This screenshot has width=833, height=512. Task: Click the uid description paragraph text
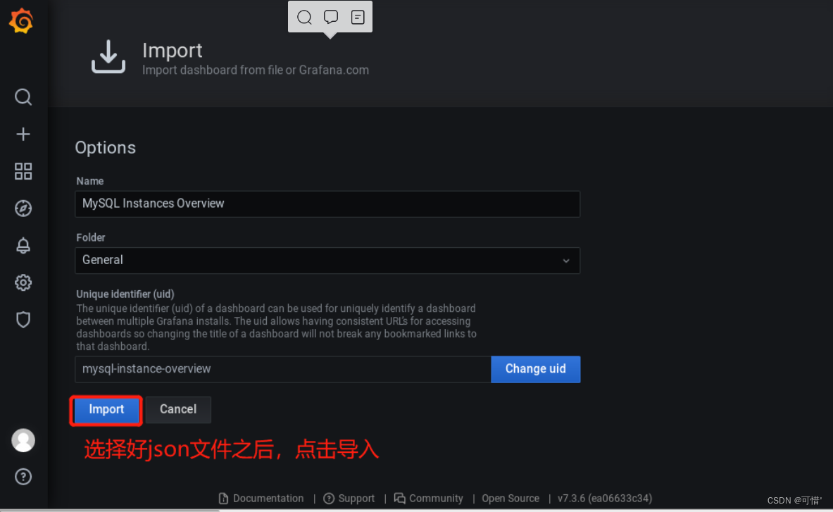pos(276,327)
